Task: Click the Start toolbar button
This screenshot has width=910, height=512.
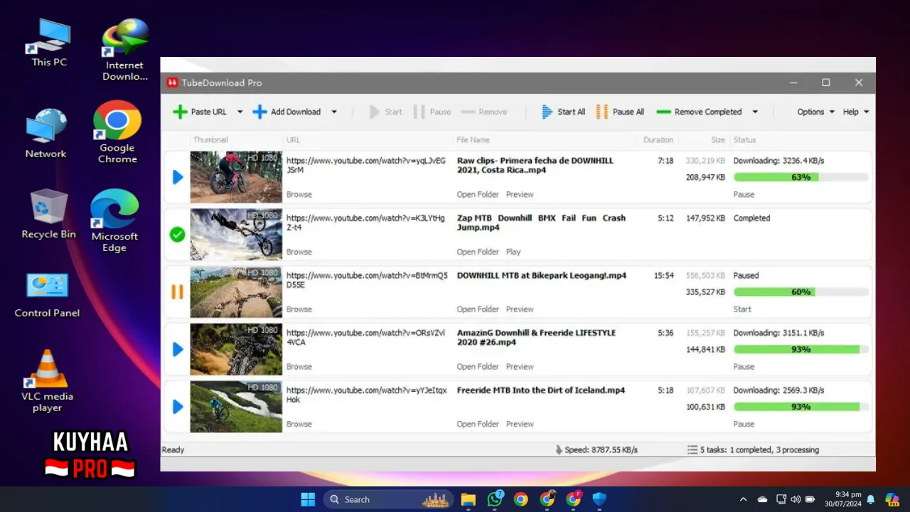Action: pos(385,112)
